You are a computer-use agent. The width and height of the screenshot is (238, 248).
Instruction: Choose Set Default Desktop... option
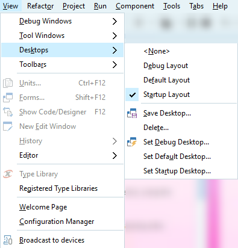point(181,157)
